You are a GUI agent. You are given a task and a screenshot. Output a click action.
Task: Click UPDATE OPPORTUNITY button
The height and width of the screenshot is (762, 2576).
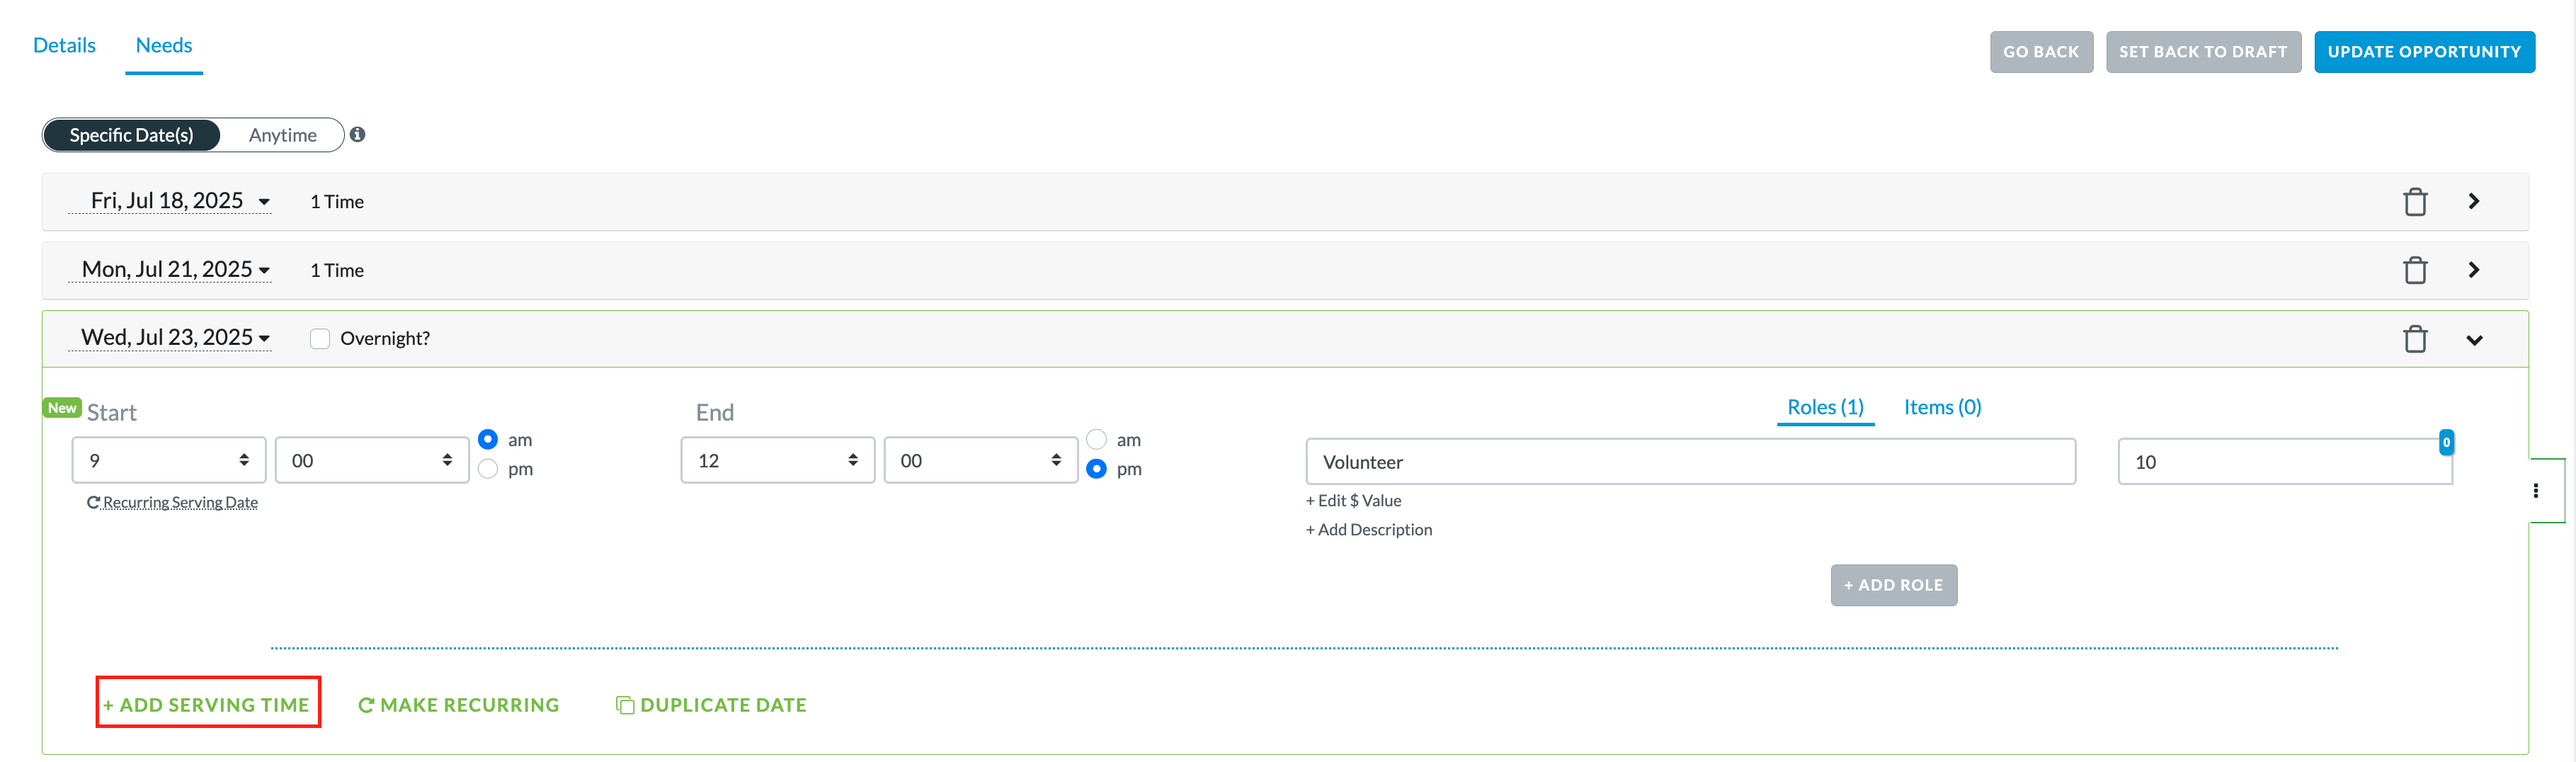pos(2424,52)
